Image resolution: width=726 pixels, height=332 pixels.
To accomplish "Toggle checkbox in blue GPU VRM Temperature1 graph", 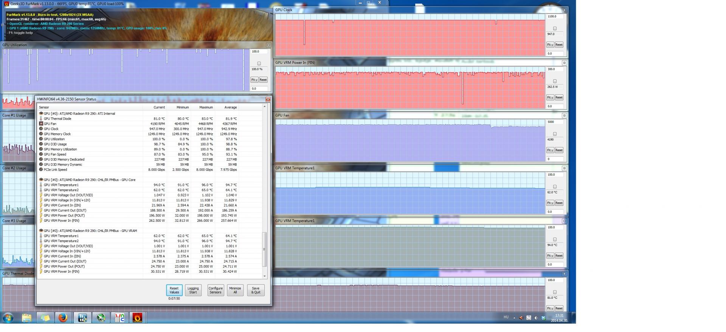I will pos(555,187).
